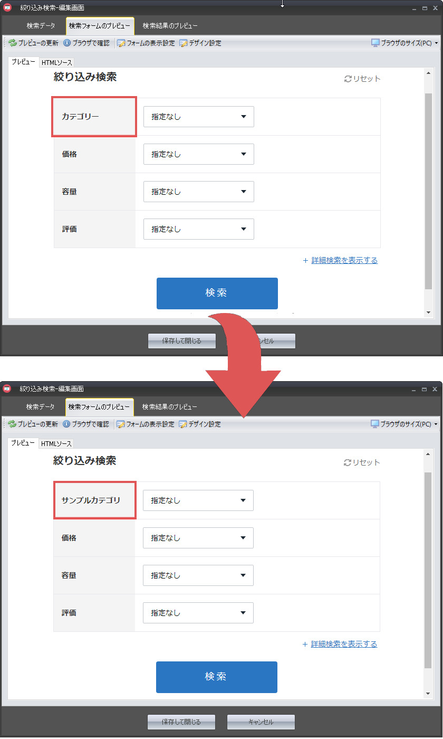This screenshot has width=443, height=739.
Task: Open ブラウザのサイズ(PC) dropdown in upper window
Action: 405,43
